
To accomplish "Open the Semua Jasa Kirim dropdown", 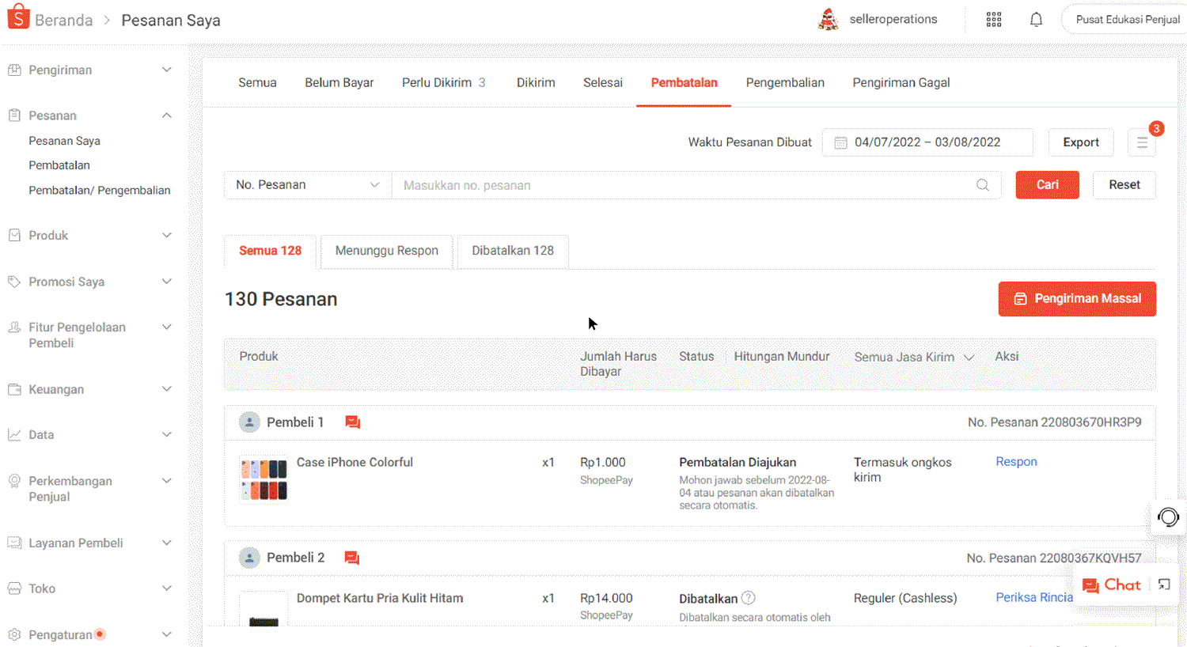I will coord(913,357).
